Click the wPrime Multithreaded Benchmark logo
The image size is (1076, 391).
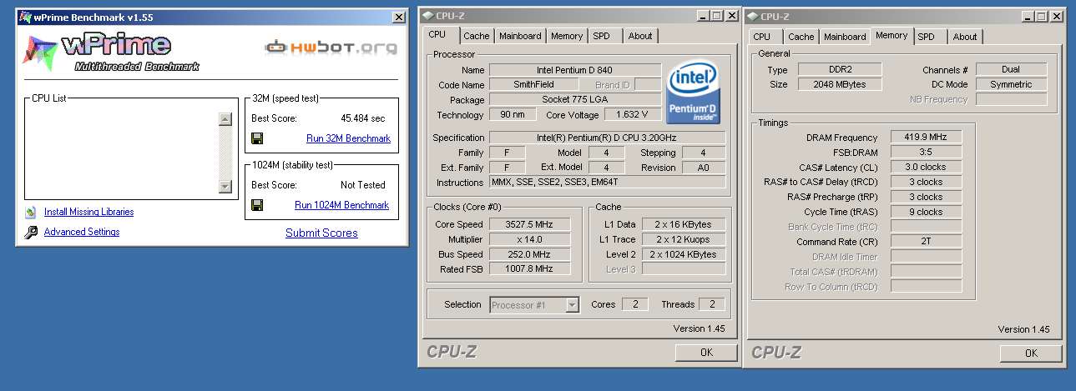(x=112, y=52)
